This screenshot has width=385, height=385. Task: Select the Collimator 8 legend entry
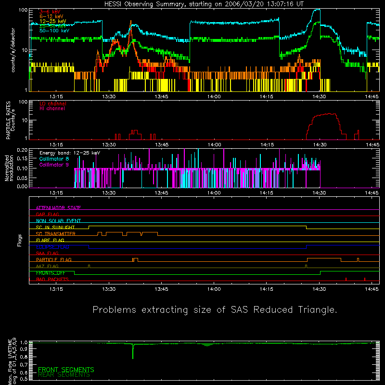(54, 159)
